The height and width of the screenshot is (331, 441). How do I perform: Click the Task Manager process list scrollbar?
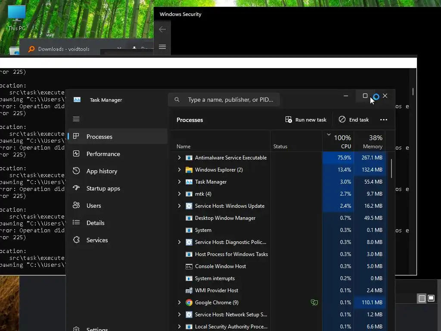(391, 169)
